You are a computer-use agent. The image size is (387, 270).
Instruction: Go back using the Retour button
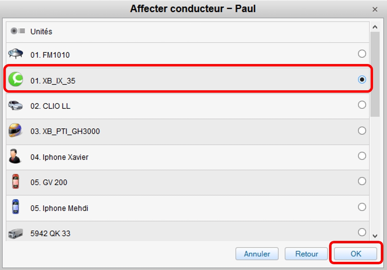[x=306, y=254]
